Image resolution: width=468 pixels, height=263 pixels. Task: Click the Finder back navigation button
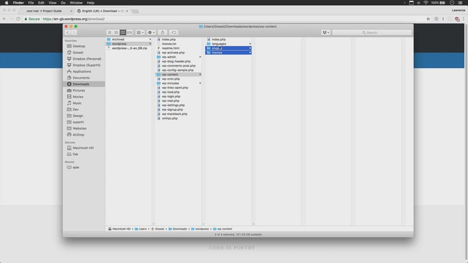(68, 32)
